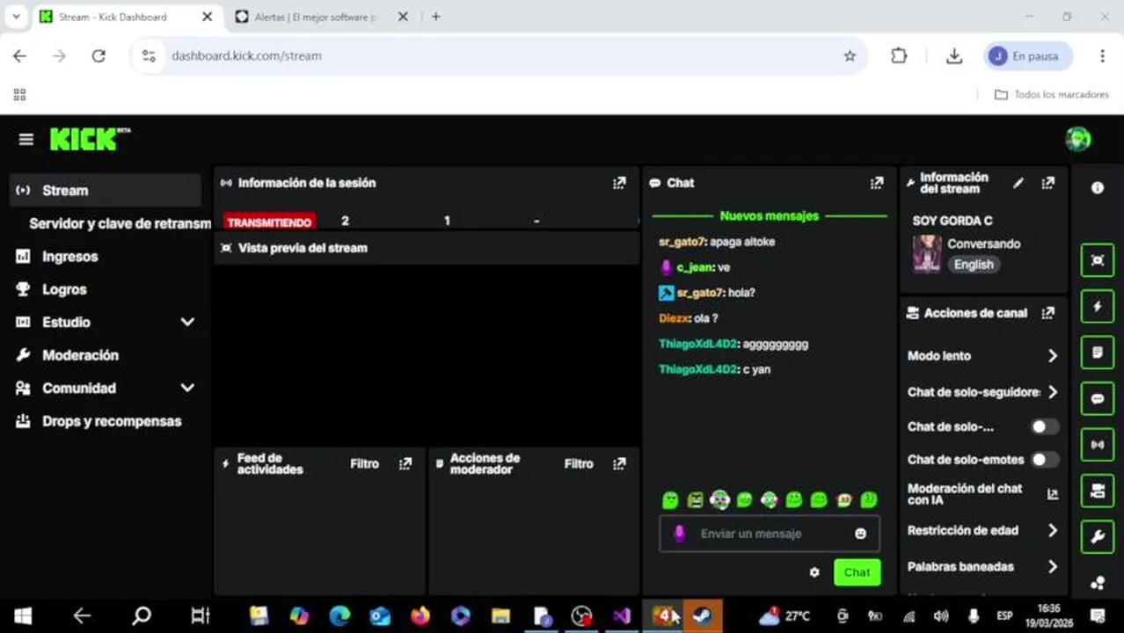Toggle activity feed lightning widget in sidebar
Screen dimensions: 1124x633
point(1098,306)
